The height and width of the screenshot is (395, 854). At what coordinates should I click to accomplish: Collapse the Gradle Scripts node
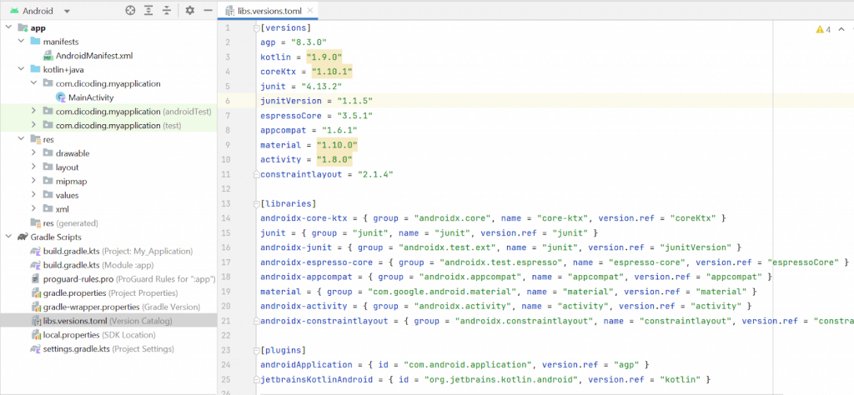point(8,237)
